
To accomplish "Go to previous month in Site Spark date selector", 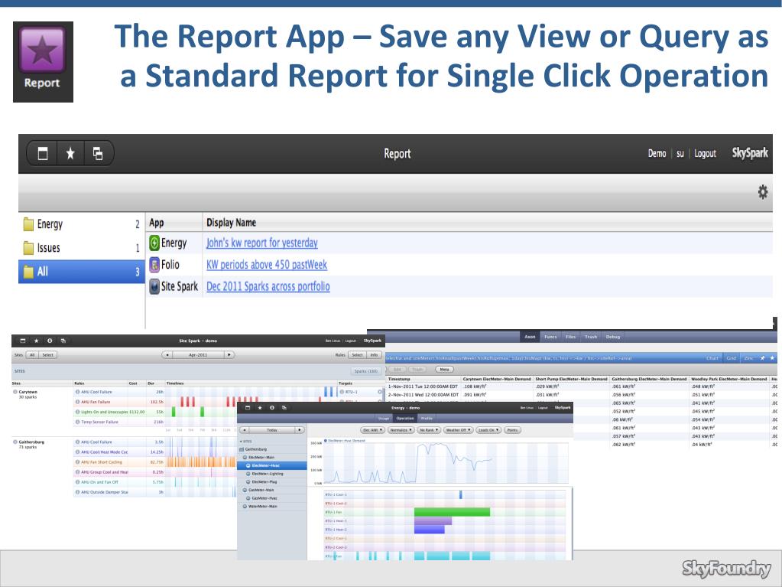I will 167,355.
